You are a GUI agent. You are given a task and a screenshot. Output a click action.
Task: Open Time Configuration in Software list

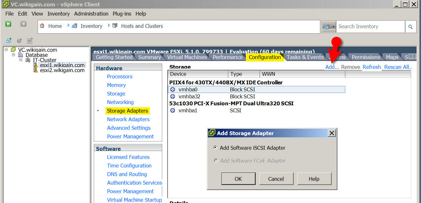click(129, 166)
